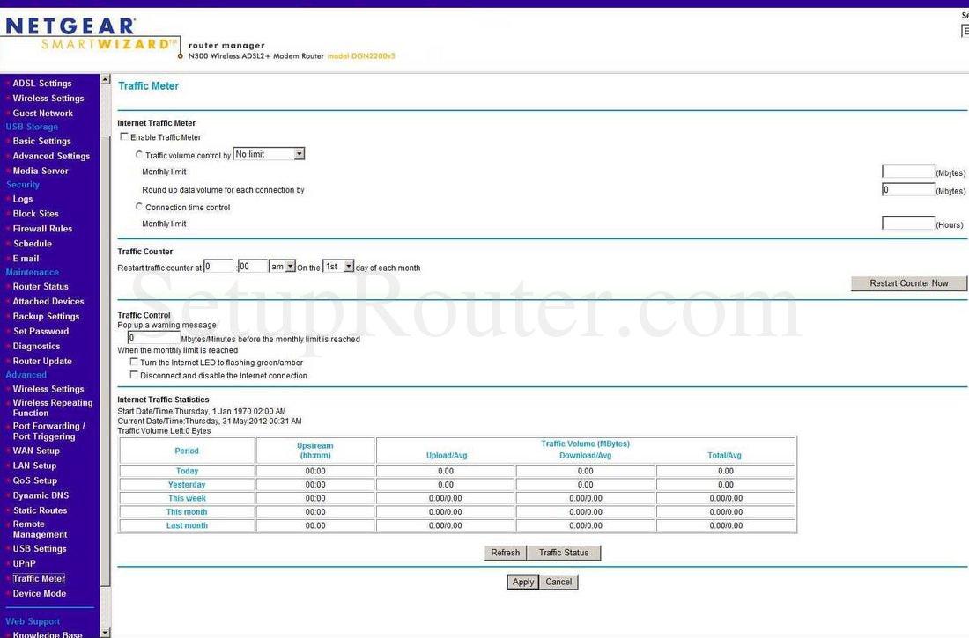Select Connection time control
The image size is (969, 638).
[139, 206]
